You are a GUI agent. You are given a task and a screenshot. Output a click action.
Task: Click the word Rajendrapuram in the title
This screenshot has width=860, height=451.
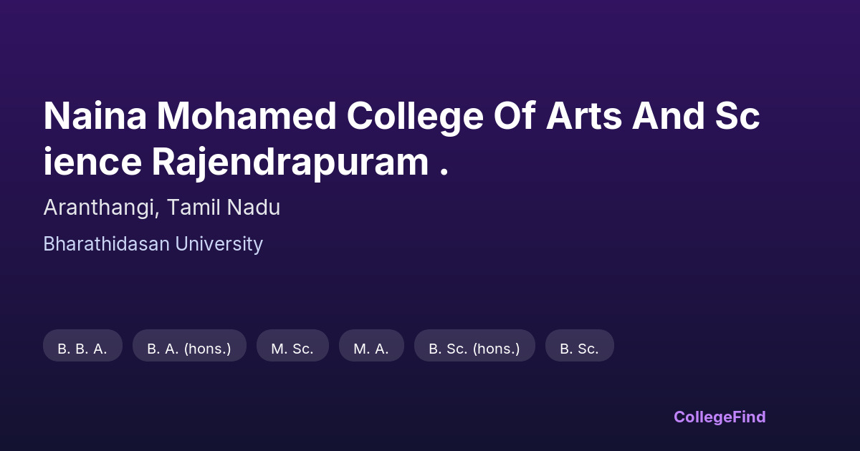(x=290, y=163)
